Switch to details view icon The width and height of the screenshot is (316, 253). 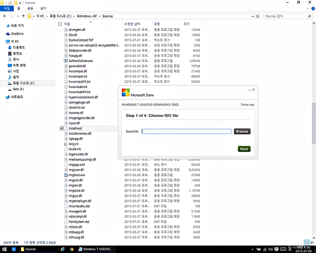(x=306, y=242)
